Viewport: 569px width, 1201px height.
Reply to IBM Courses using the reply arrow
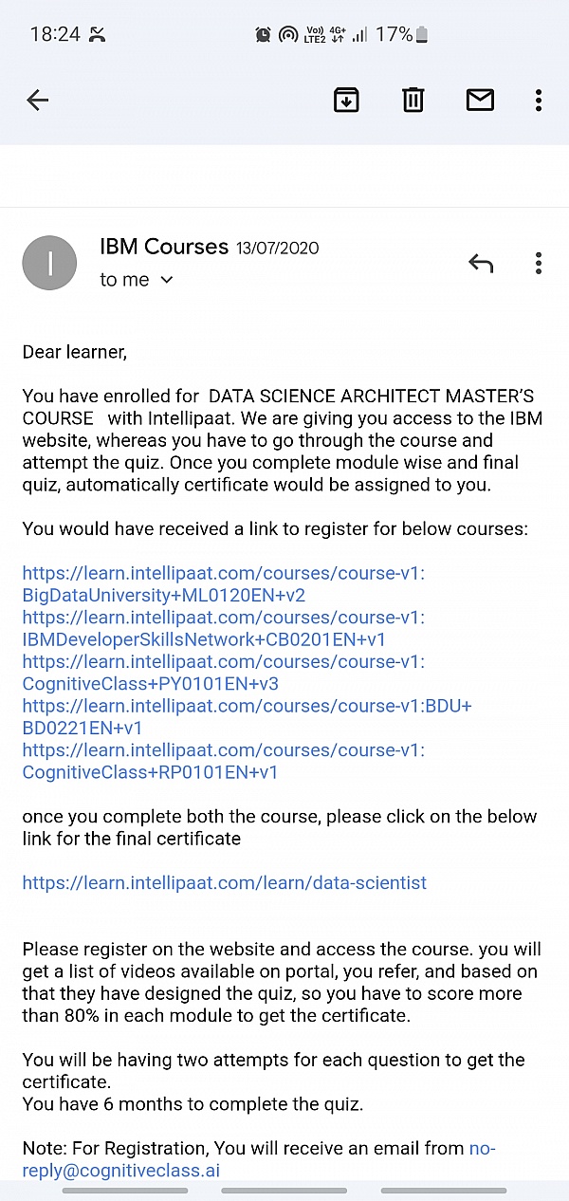point(481,263)
